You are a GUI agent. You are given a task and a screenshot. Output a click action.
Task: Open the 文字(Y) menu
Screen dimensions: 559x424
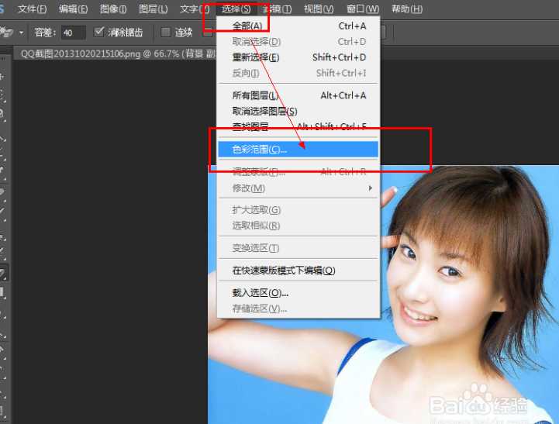195,9
